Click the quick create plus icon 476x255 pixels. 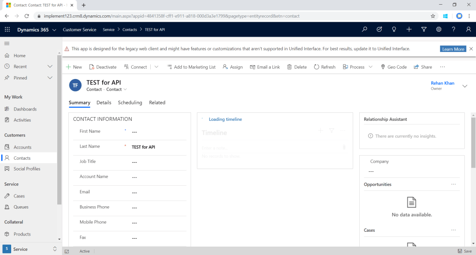pyautogui.click(x=409, y=29)
